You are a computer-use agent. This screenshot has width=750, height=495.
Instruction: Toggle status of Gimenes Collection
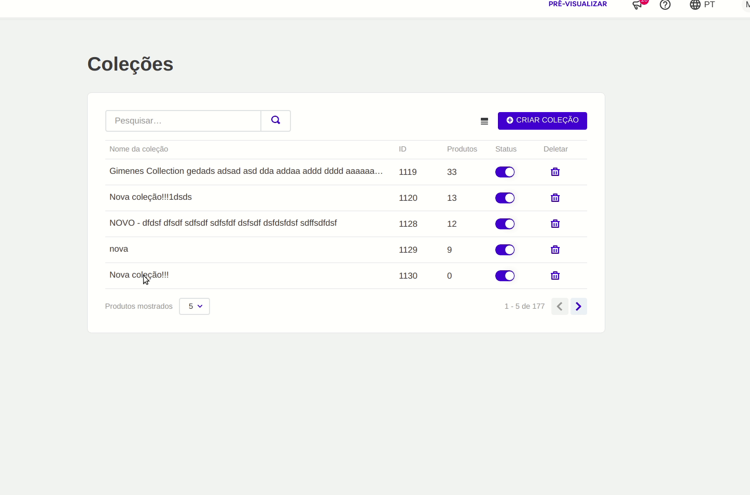[505, 172]
